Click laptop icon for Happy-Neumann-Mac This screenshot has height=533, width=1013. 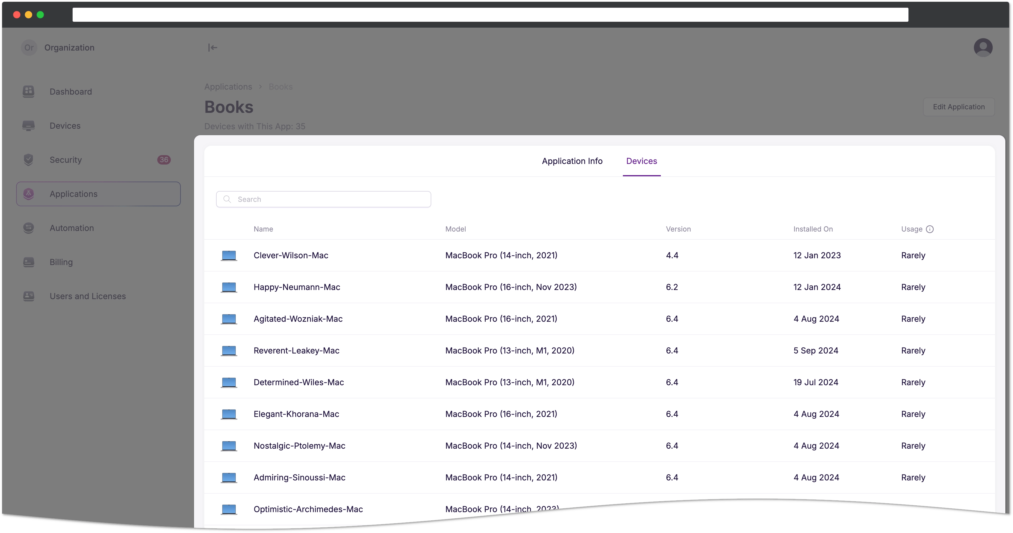click(x=229, y=287)
